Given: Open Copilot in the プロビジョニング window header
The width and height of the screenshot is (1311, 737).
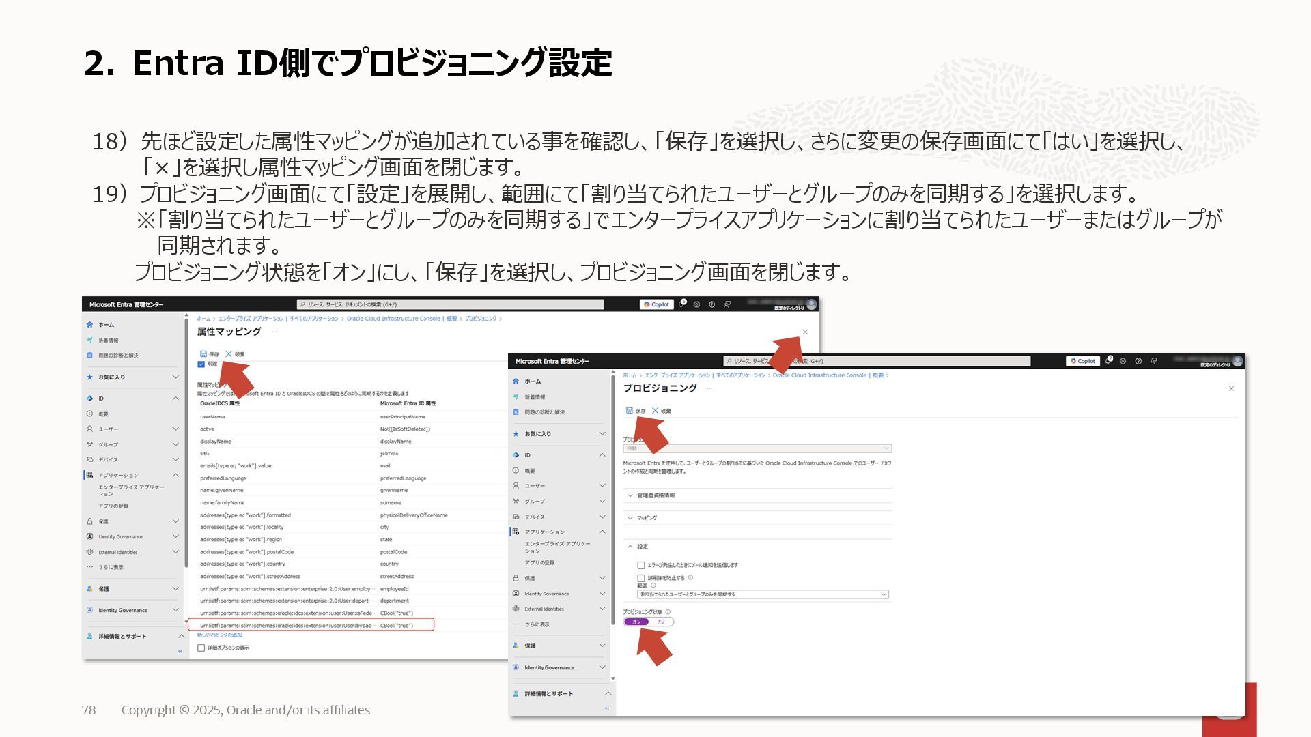Looking at the screenshot, I should [x=1083, y=361].
